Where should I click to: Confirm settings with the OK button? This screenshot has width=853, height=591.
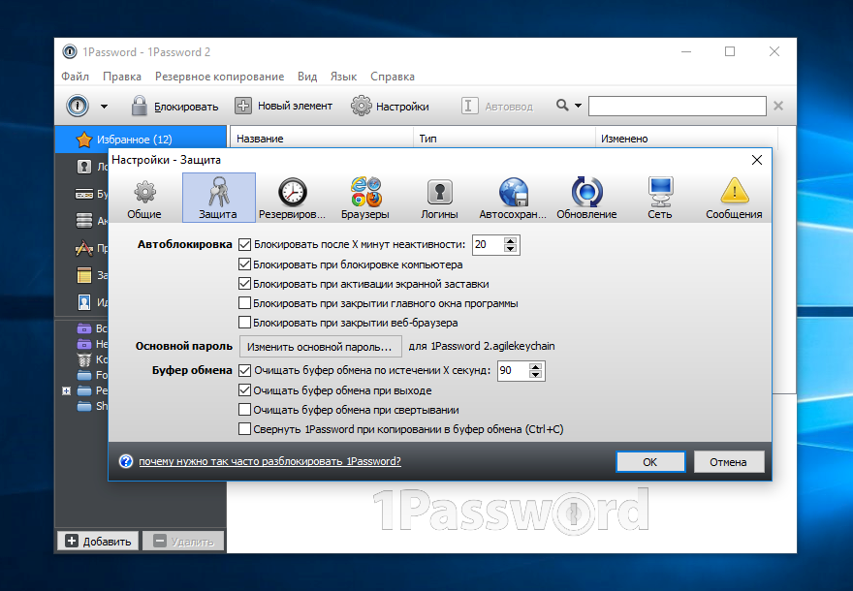650,462
